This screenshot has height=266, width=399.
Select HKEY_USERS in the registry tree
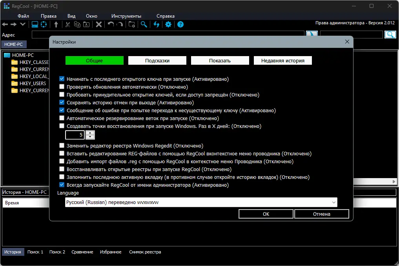click(33, 84)
